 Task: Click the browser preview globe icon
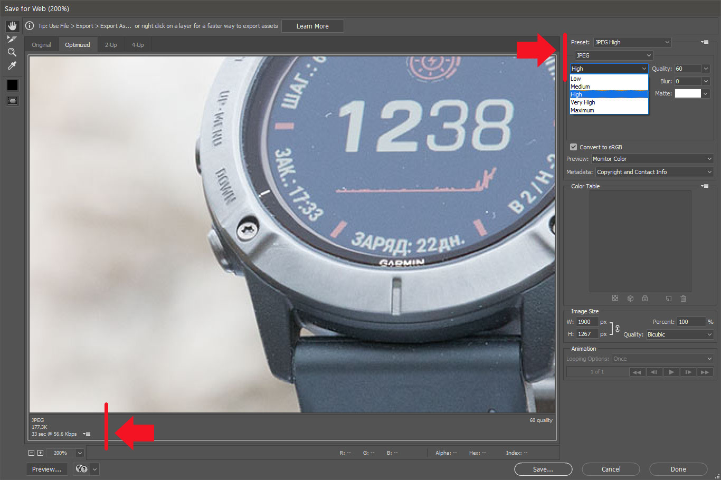click(81, 469)
